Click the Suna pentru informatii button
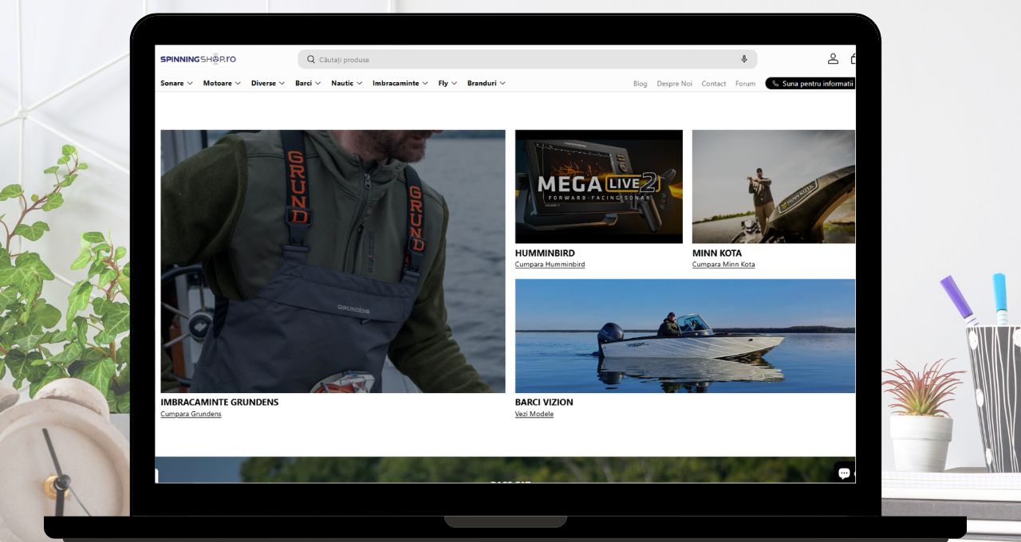Screen dimensions: 1021x542 pos(810,83)
